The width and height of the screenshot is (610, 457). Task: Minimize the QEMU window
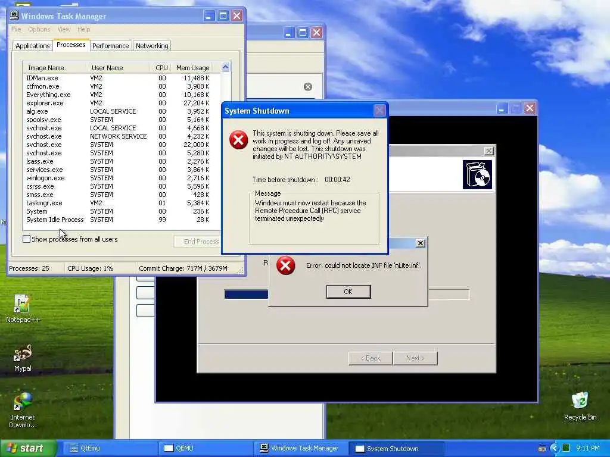pyautogui.click(x=502, y=108)
